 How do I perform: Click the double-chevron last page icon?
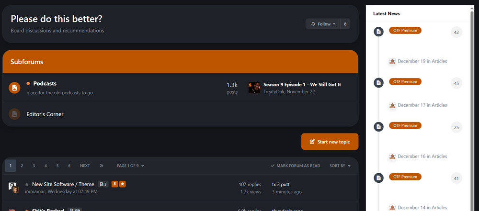point(102,166)
